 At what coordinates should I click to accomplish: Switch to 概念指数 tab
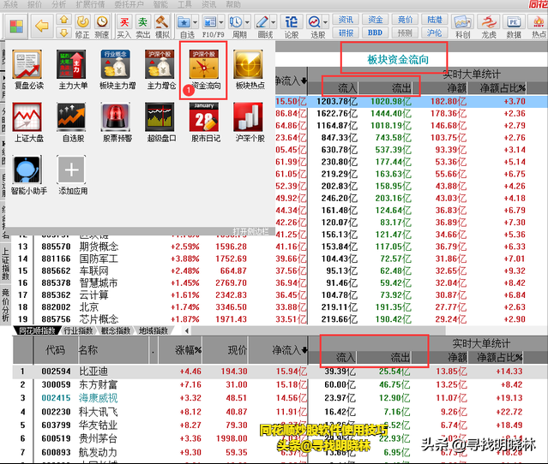[116, 330]
